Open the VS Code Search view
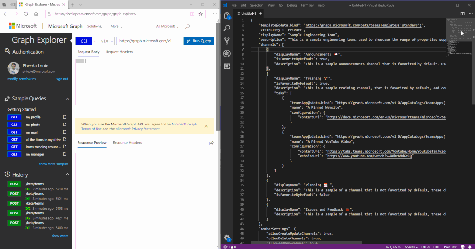Viewport: 475px width, 249px height. point(227,29)
